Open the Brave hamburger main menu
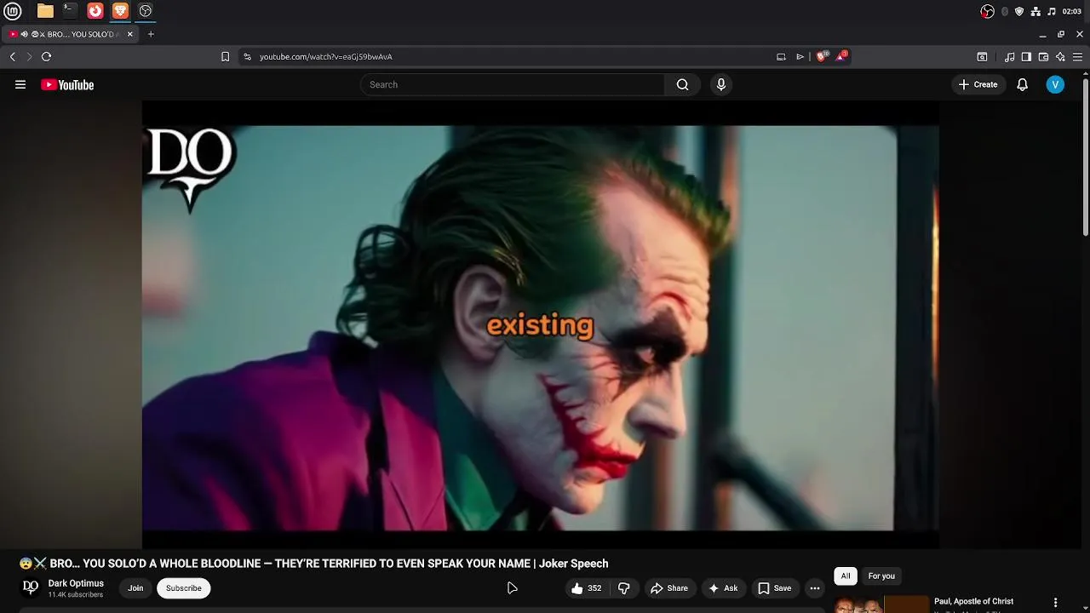 [x=1077, y=57]
